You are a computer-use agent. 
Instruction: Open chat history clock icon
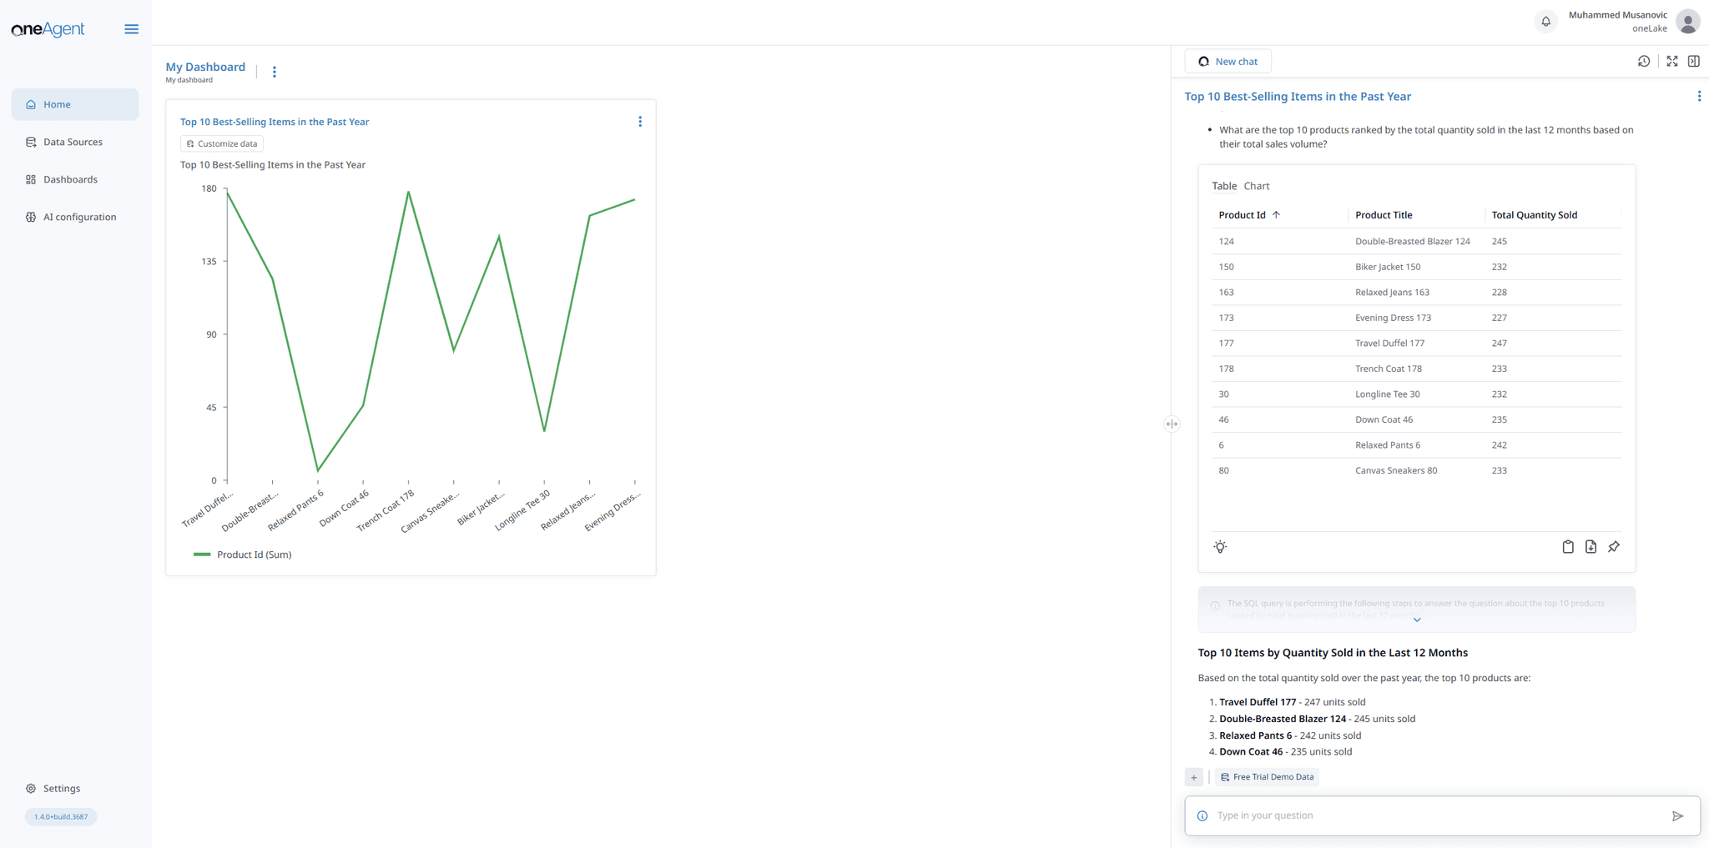1643,61
